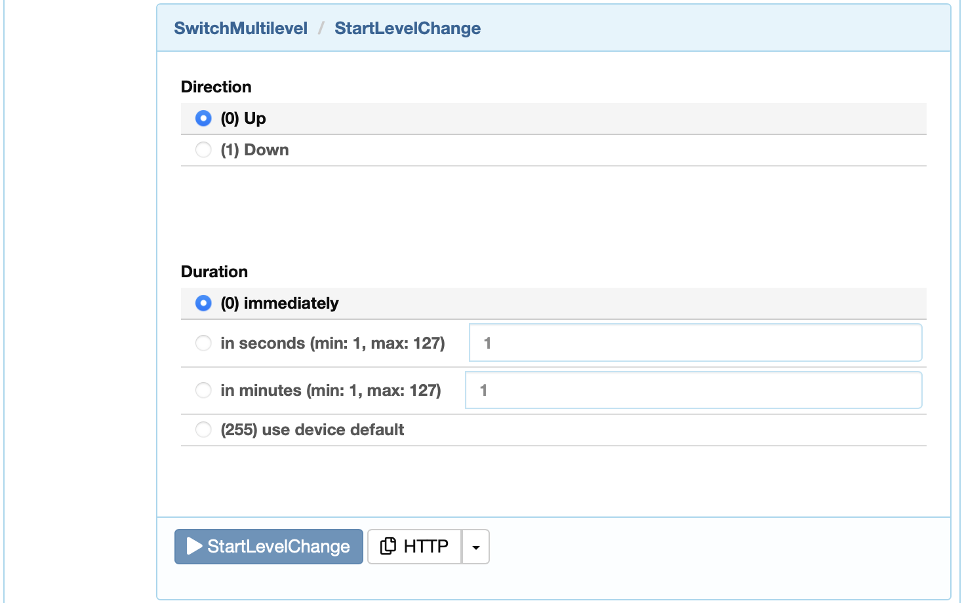Focus the minutes value input field
Image resolution: width=964 pixels, height=603 pixels.
[694, 390]
